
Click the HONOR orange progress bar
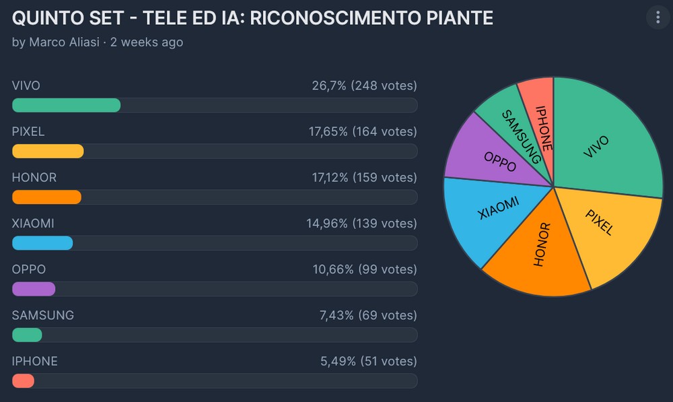46,197
